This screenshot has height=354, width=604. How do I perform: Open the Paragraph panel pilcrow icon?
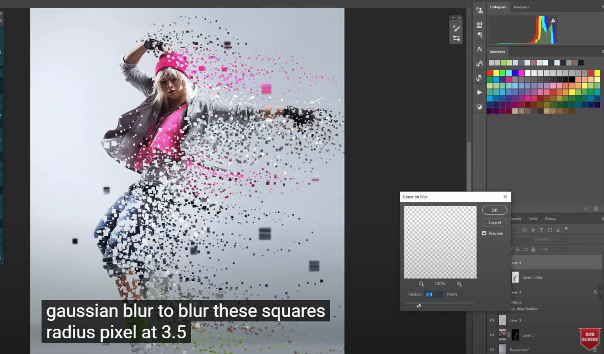point(479,35)
